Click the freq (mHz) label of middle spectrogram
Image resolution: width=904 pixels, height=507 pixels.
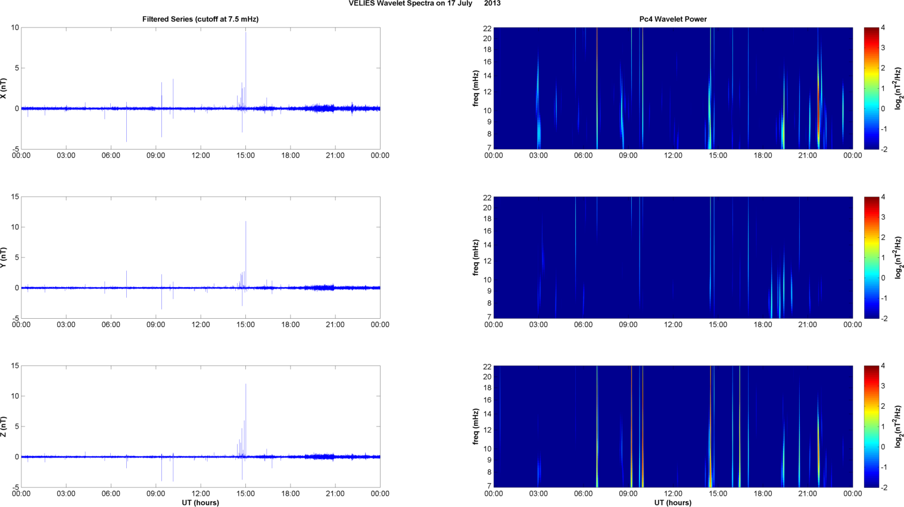[476, 257]
